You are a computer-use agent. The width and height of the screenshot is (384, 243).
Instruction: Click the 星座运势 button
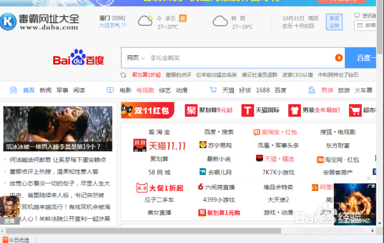[334, 22]
